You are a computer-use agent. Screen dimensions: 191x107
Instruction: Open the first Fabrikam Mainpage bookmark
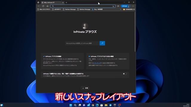click(x=69, y=9)
